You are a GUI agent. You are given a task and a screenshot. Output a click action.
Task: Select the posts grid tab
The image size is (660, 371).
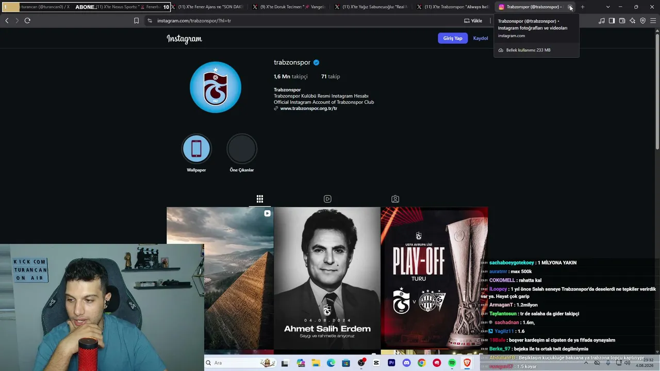pos(260,199)
